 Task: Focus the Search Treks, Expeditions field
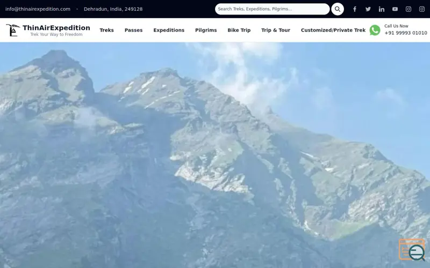[x=272, y=9]
